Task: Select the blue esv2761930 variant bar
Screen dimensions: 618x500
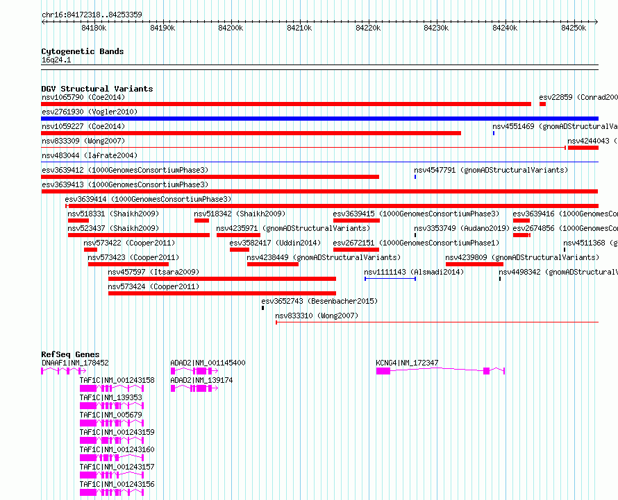Action: 319,119
